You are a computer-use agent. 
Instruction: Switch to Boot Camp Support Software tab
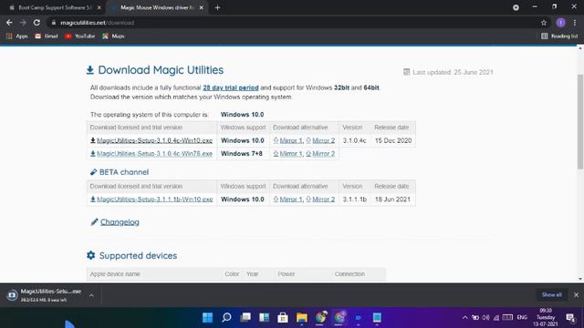pos(55,7)
